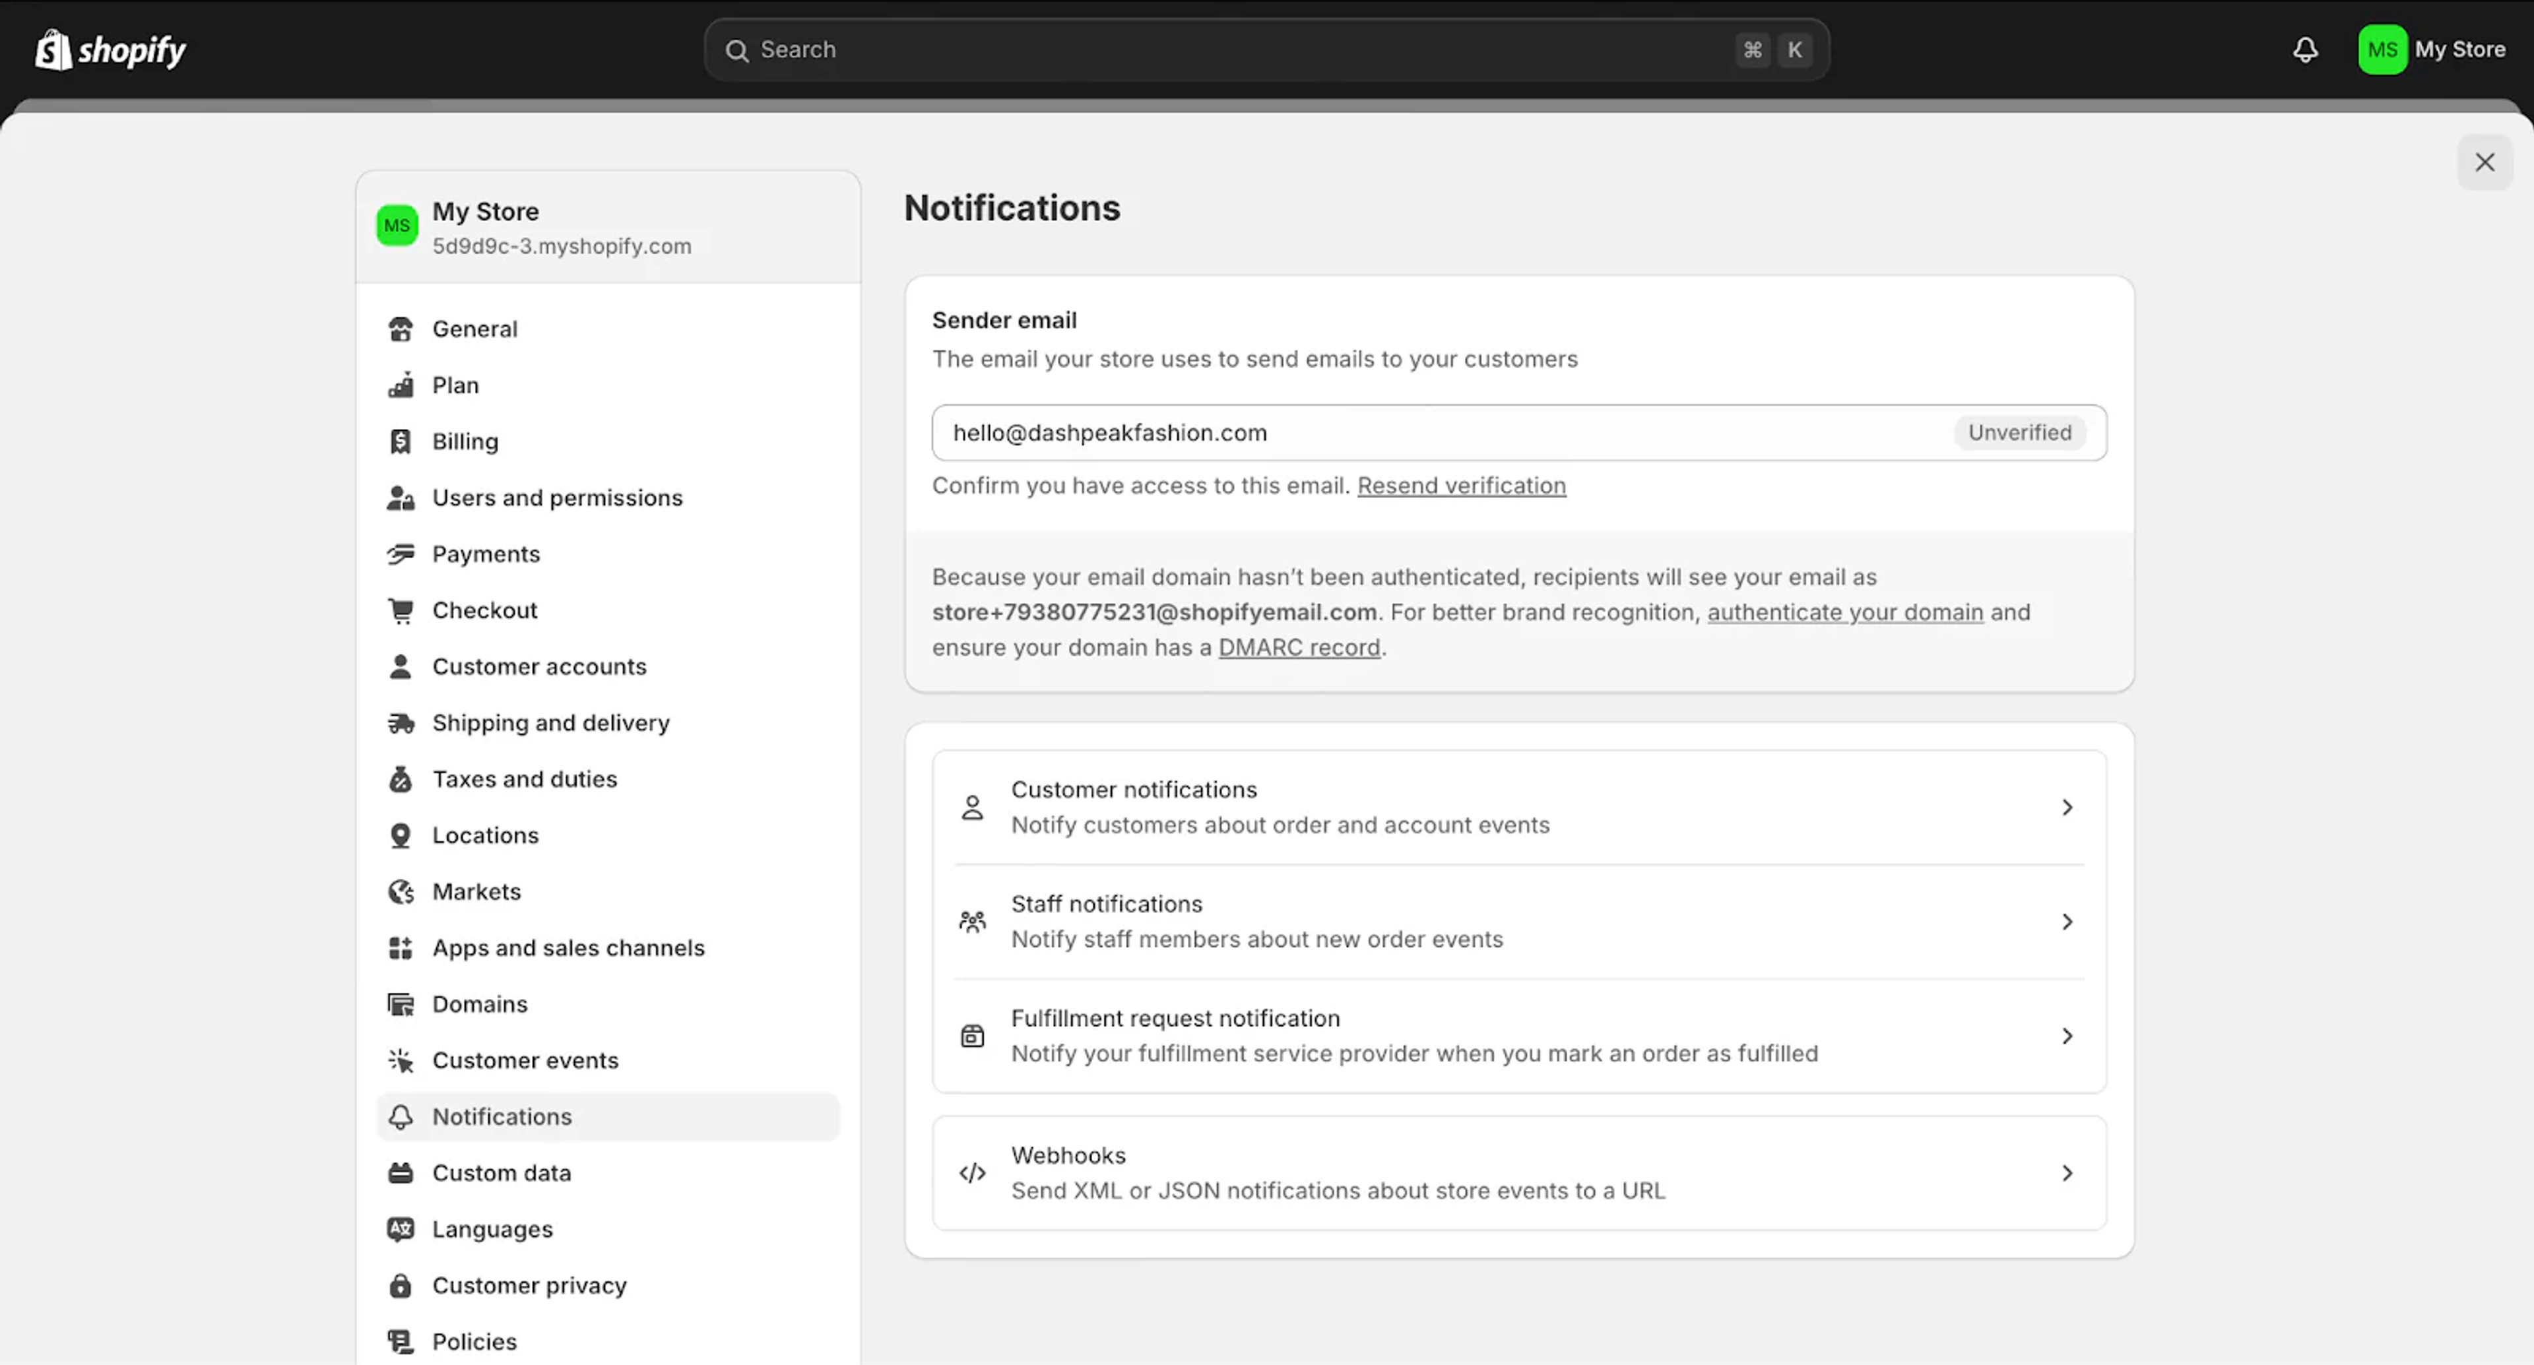
Task: Select Notifications in sidebar
Action: (608, 1117)
